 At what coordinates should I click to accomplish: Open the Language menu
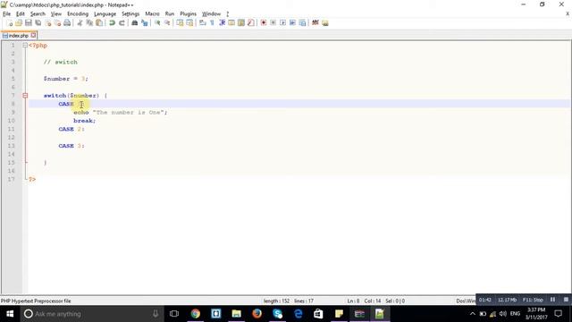click(105, 14)
